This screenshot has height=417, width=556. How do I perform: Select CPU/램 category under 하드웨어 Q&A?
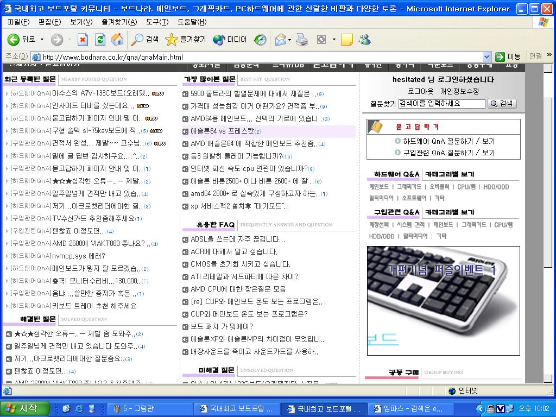click(466, 187)
